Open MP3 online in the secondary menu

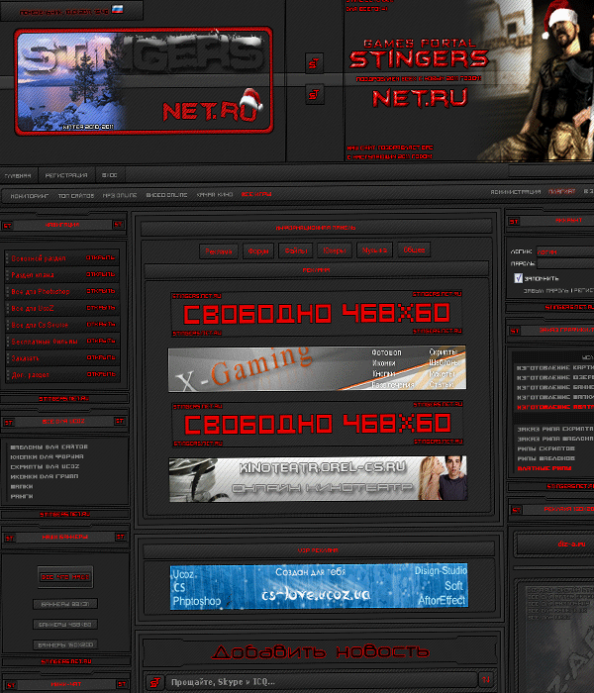point(120,195)
